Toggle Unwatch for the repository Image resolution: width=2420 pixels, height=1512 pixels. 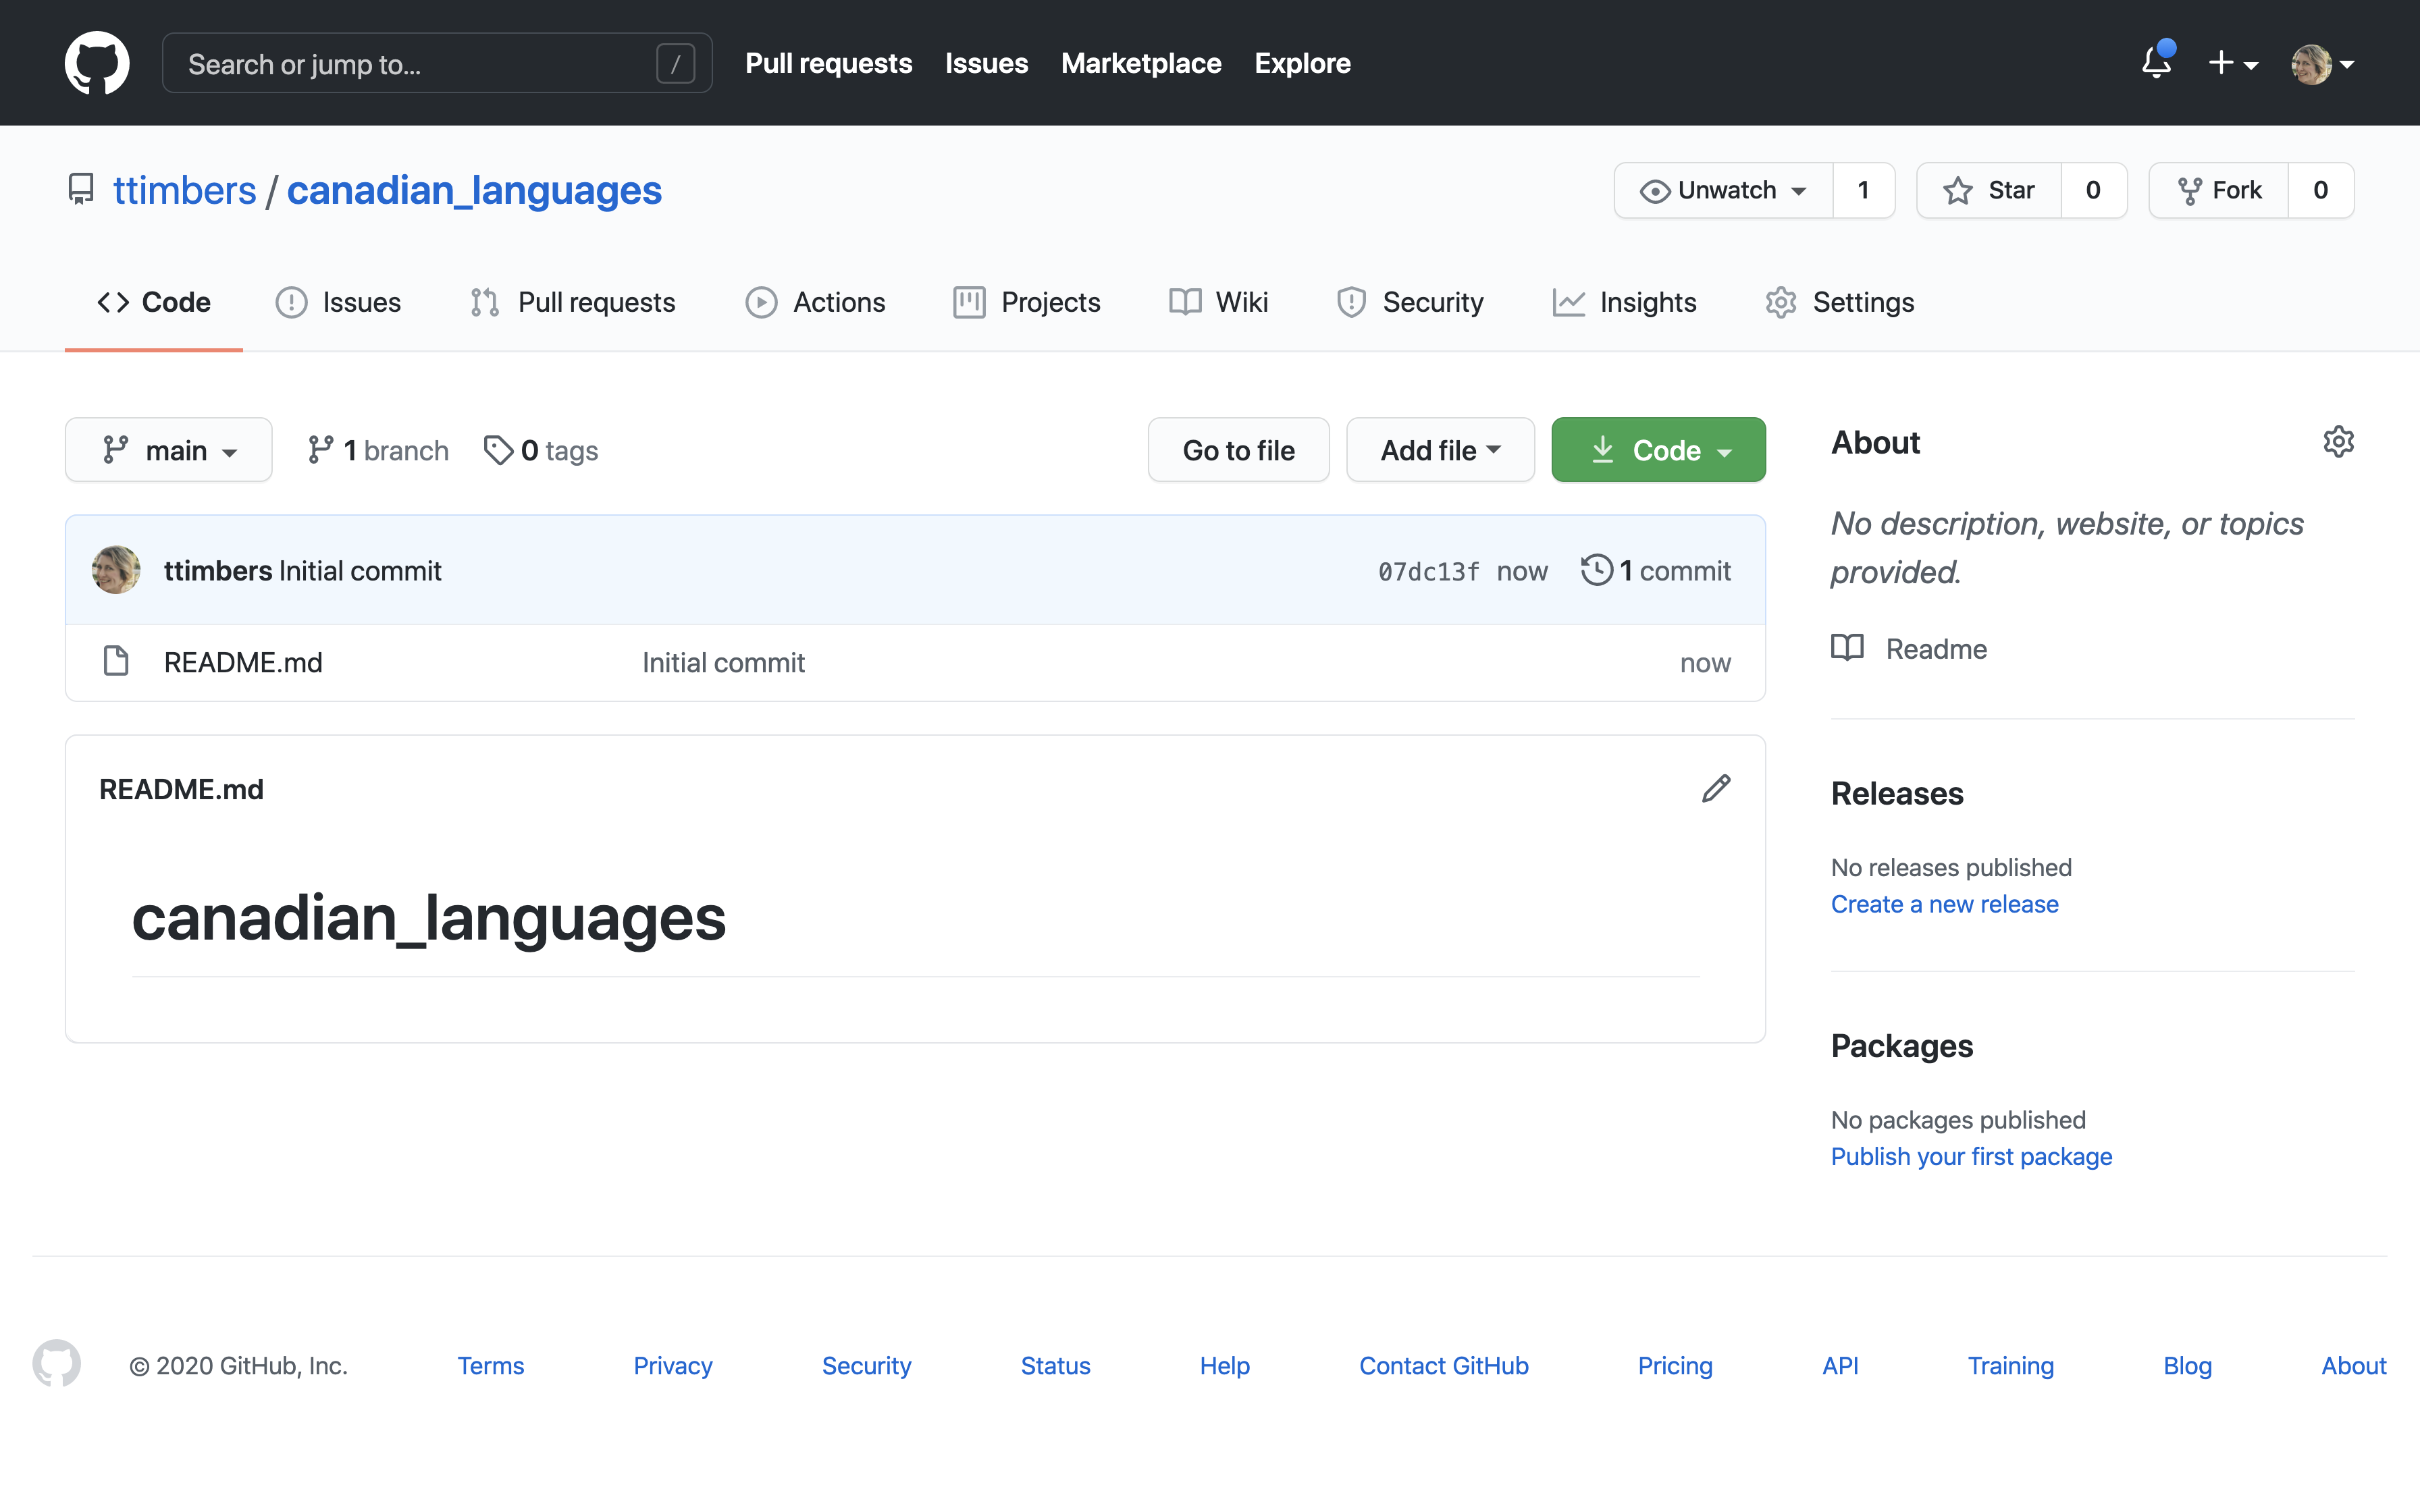click(1723, 190)
